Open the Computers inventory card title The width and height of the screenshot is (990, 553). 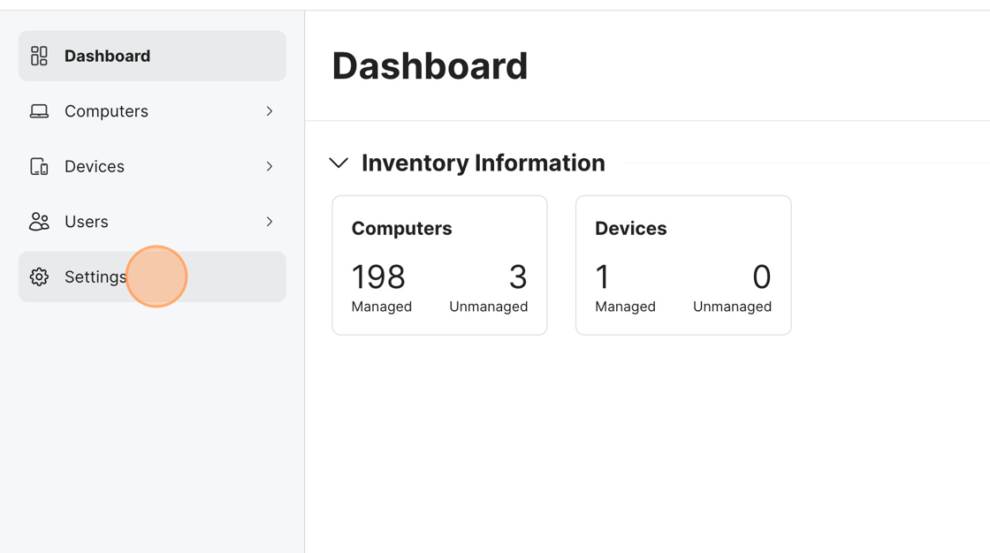coord(401,229)
